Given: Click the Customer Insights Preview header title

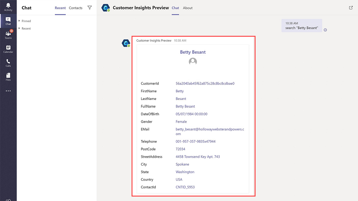Looking at the screenshot, I should point(141,8).
